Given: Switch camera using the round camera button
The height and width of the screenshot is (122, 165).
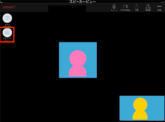Looking at the screenshot, I should tap(7, 18).
